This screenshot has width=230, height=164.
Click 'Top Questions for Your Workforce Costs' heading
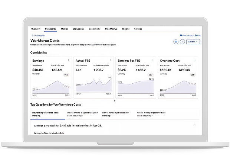[x=56, y=104]
